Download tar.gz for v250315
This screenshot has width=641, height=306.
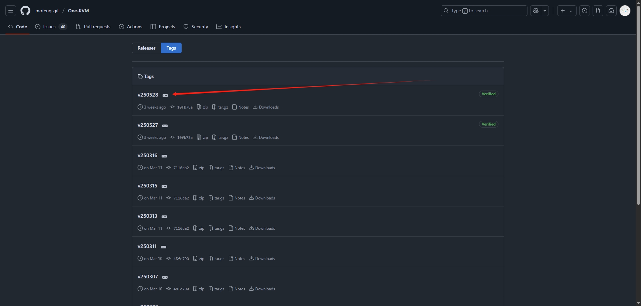(216, 198)
